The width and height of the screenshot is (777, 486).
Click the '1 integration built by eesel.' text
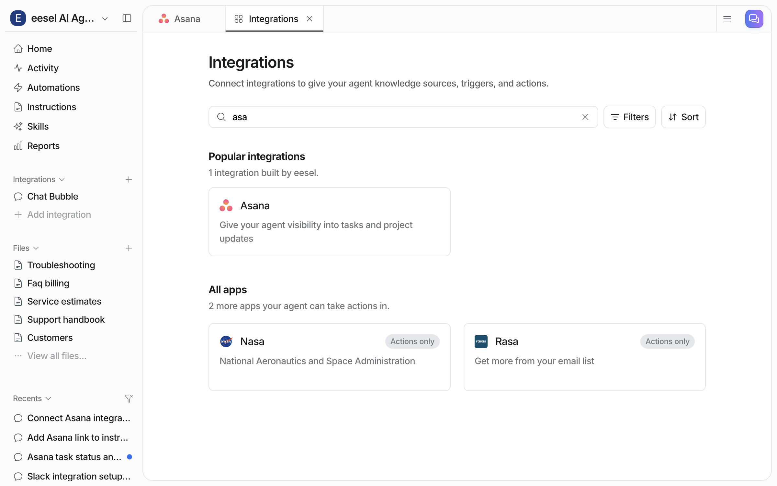264,173
